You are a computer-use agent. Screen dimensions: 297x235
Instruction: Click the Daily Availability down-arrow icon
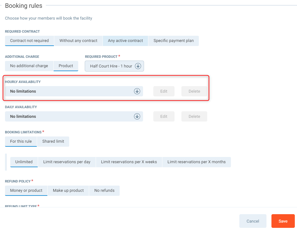(x=137, y=117)
